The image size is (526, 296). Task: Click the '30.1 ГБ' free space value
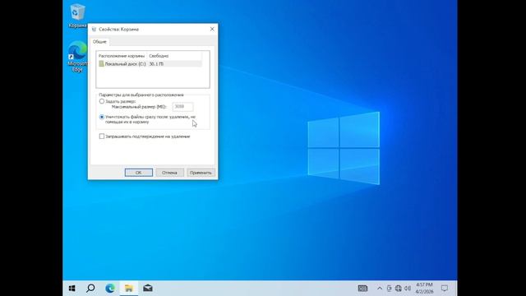(x=156, y=64)
